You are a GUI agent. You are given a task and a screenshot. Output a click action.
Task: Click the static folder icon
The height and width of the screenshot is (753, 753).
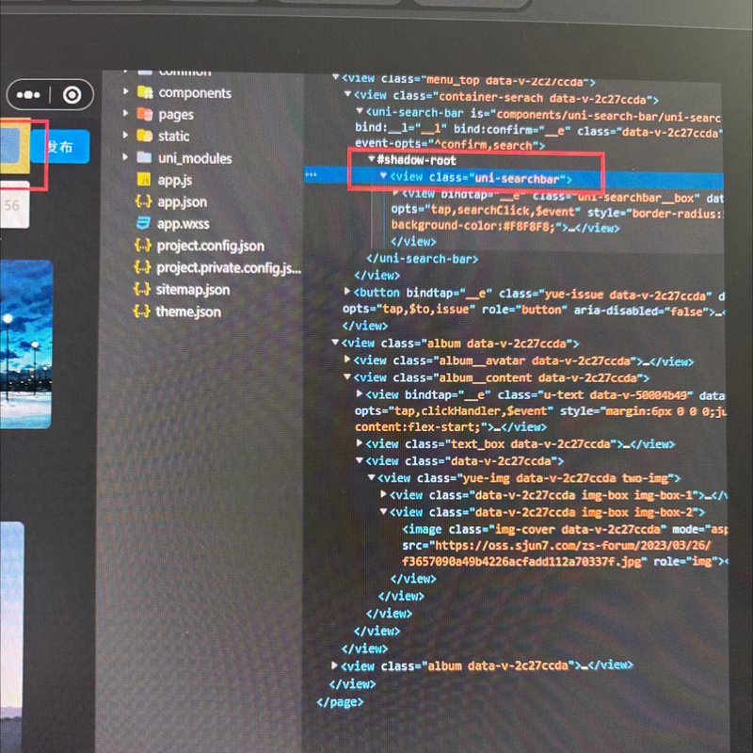144,136
